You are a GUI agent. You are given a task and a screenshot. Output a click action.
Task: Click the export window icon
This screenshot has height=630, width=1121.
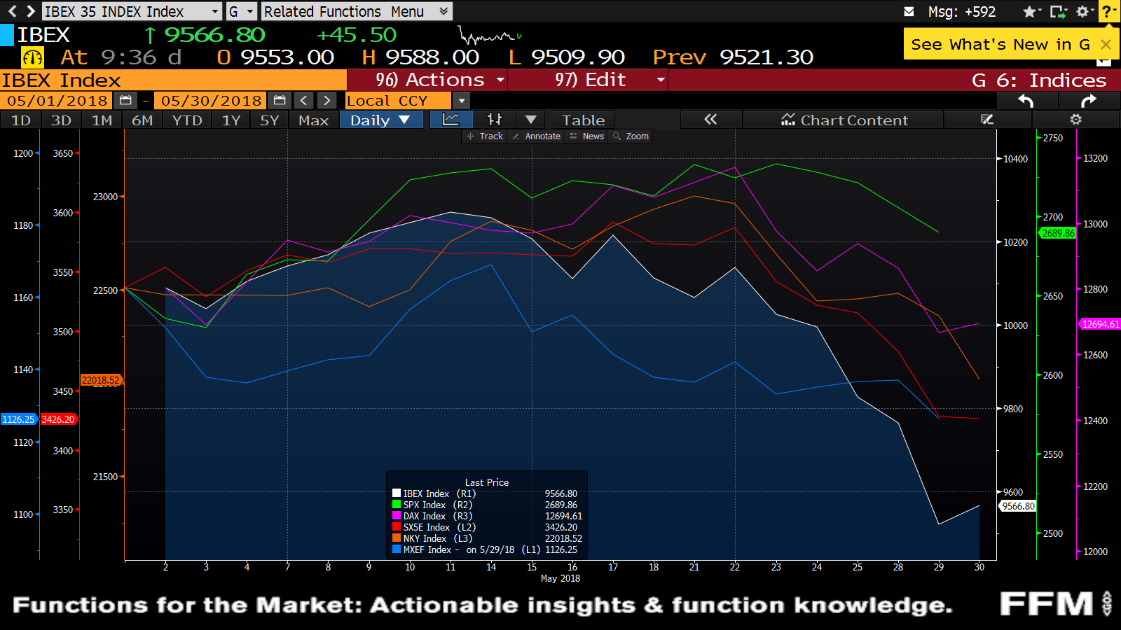tap(1058, 11)
